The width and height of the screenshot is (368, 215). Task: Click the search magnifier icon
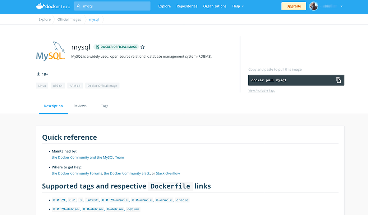(x=79, y=6)
